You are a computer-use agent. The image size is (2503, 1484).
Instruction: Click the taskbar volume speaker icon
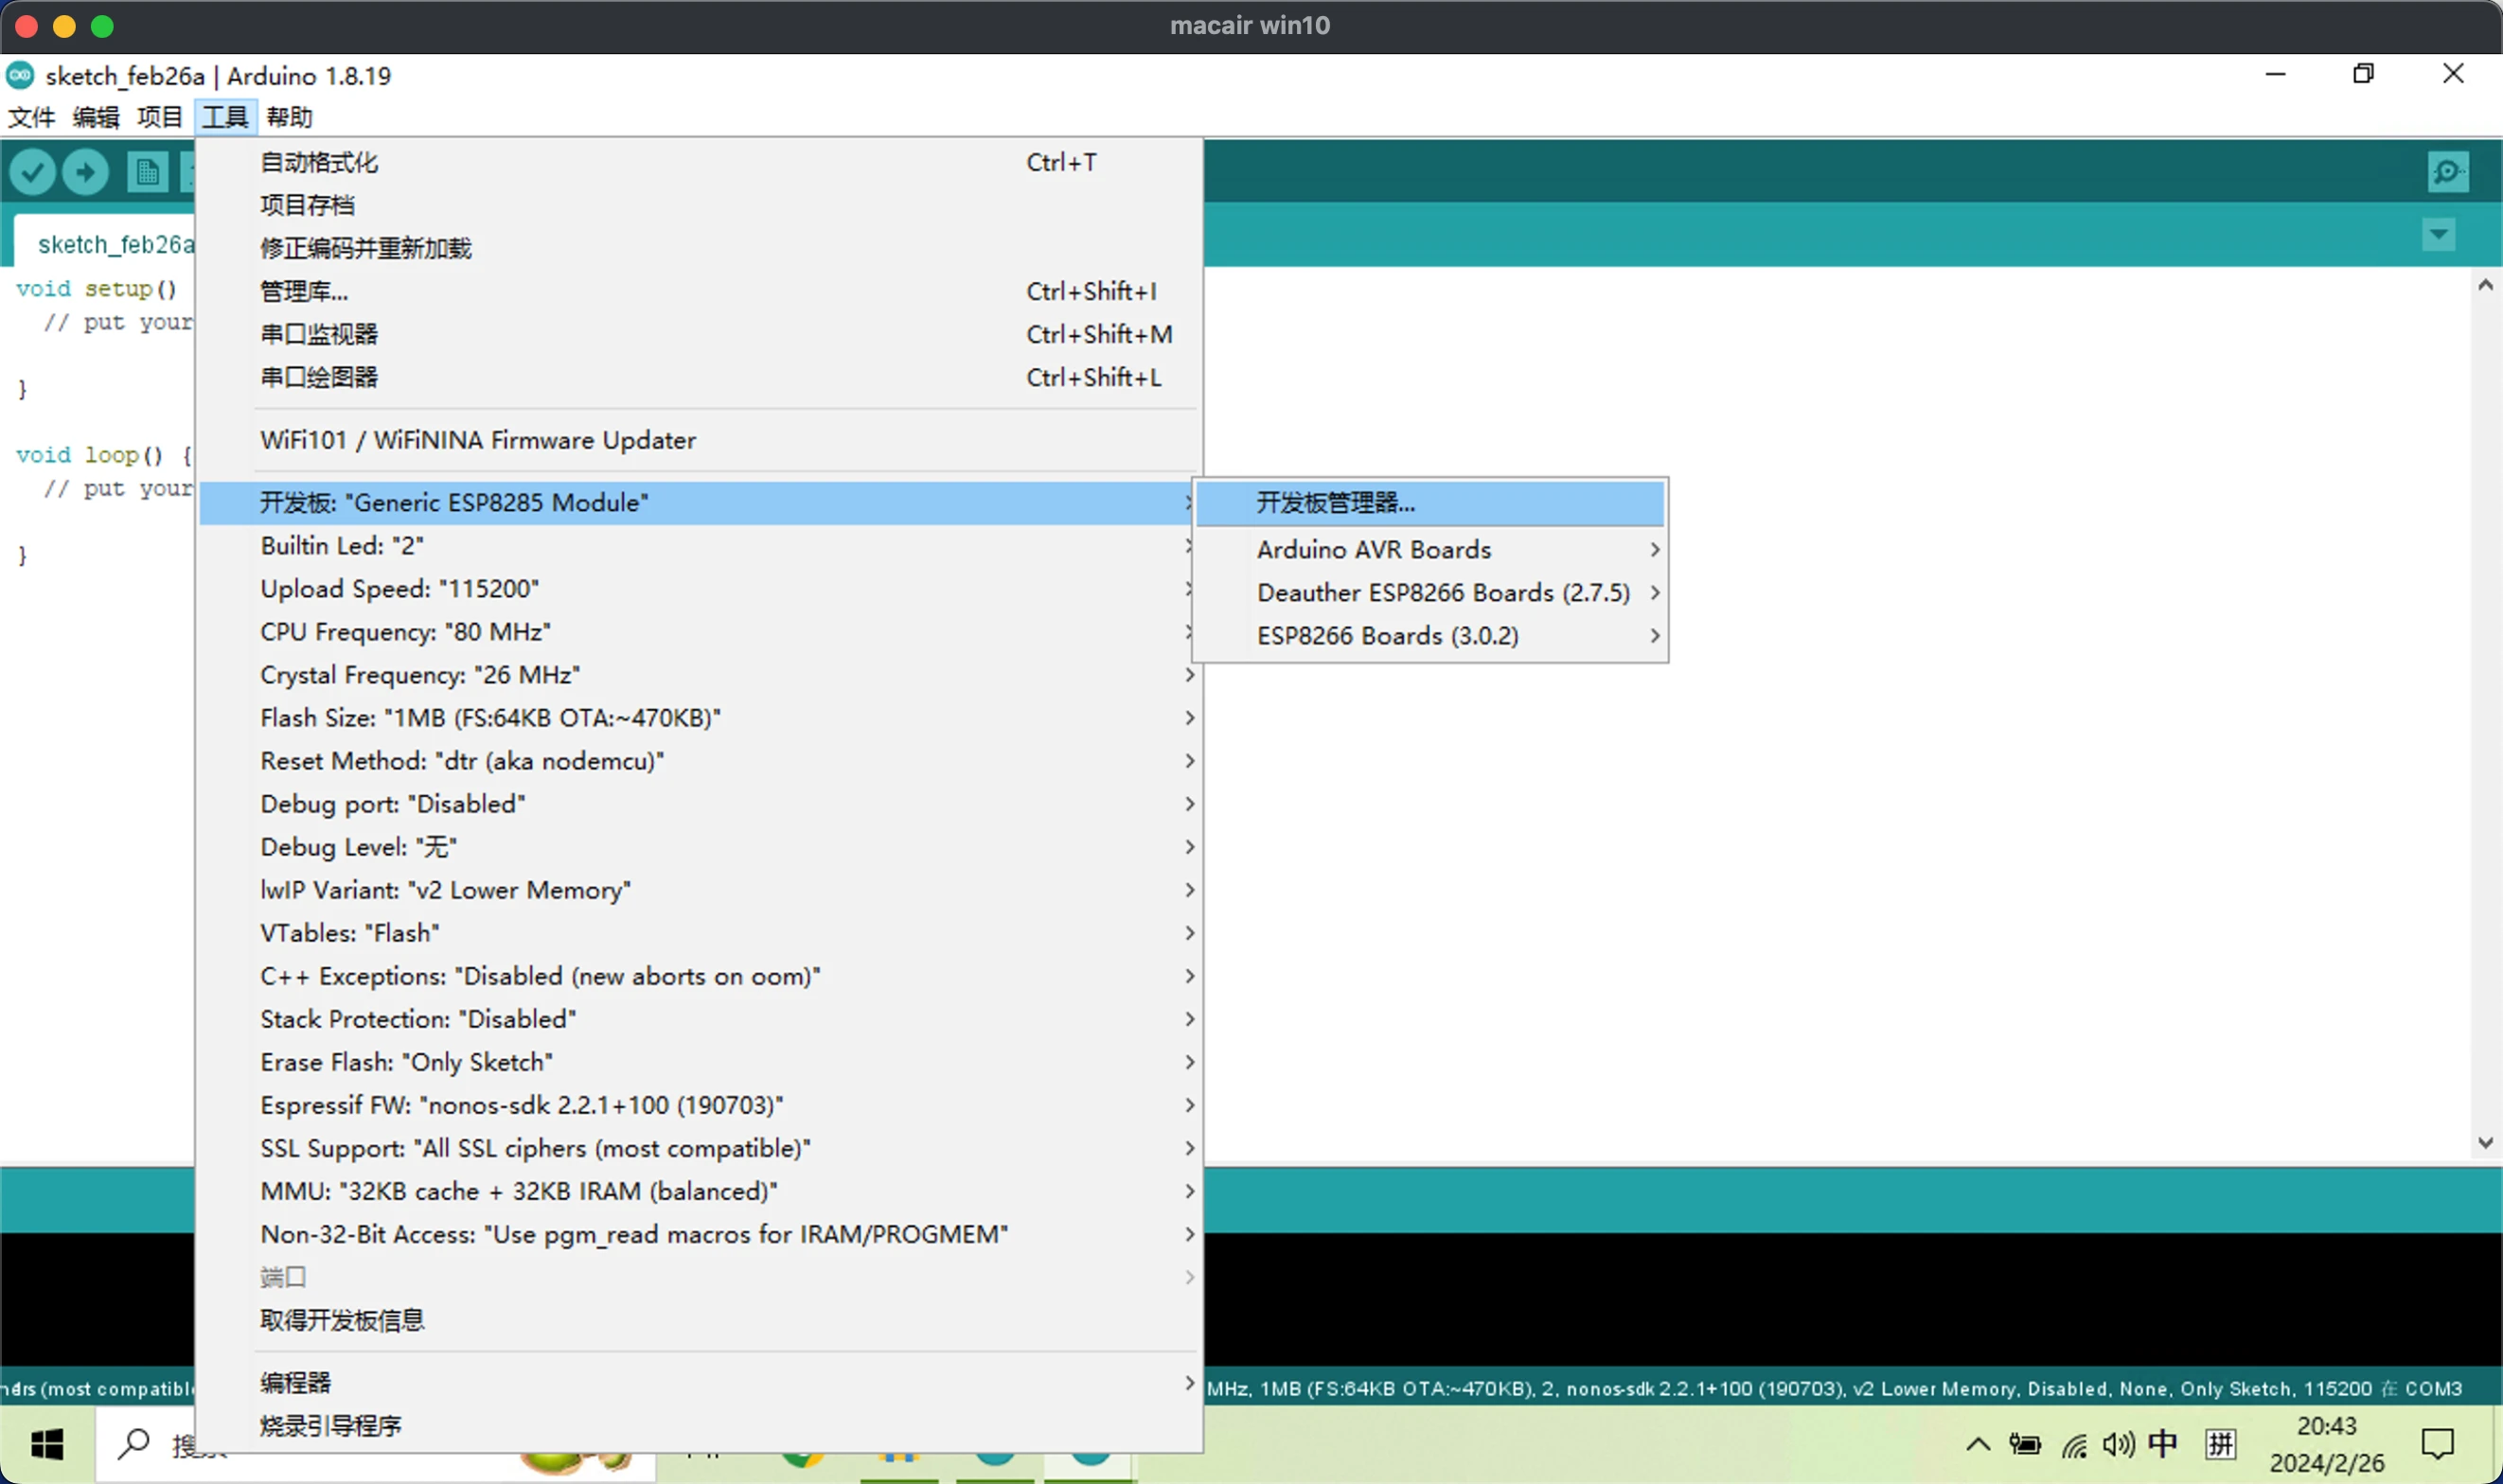pyautogui.click(x=2117, y=1444)
